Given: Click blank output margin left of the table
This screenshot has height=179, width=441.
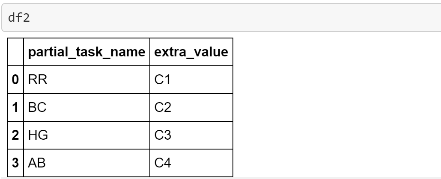Looking at the screenshot, I should point(3,107).
